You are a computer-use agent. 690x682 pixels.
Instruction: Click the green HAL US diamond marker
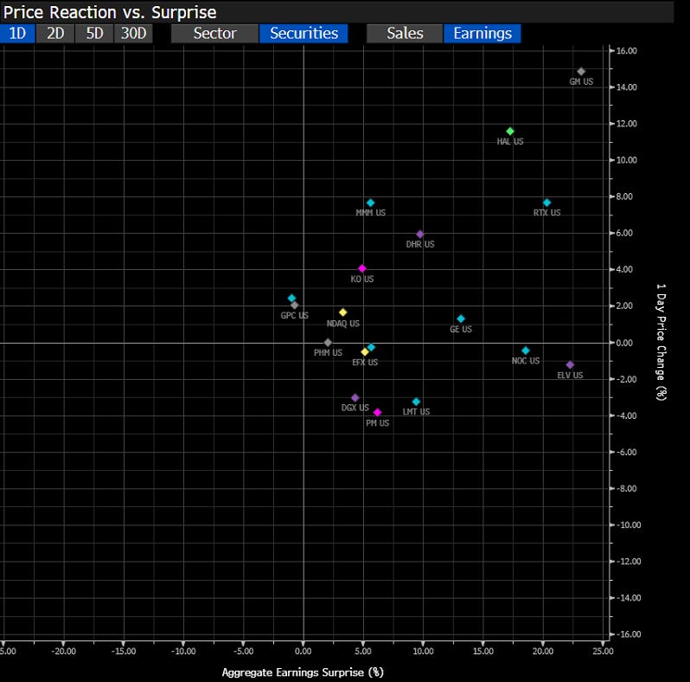tap(510, 132)
